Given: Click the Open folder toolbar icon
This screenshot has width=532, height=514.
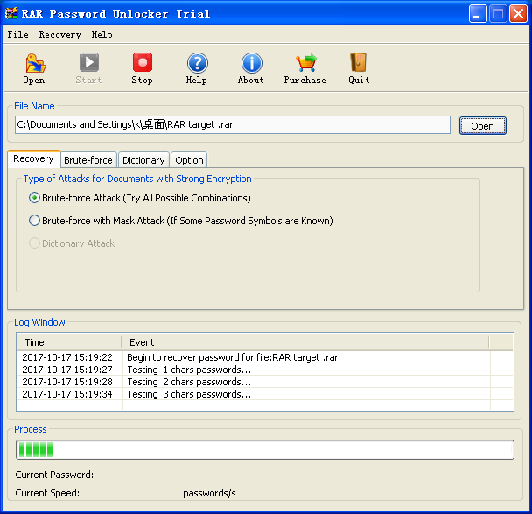Looking at the screenshot, I should [x=35, y=63].
